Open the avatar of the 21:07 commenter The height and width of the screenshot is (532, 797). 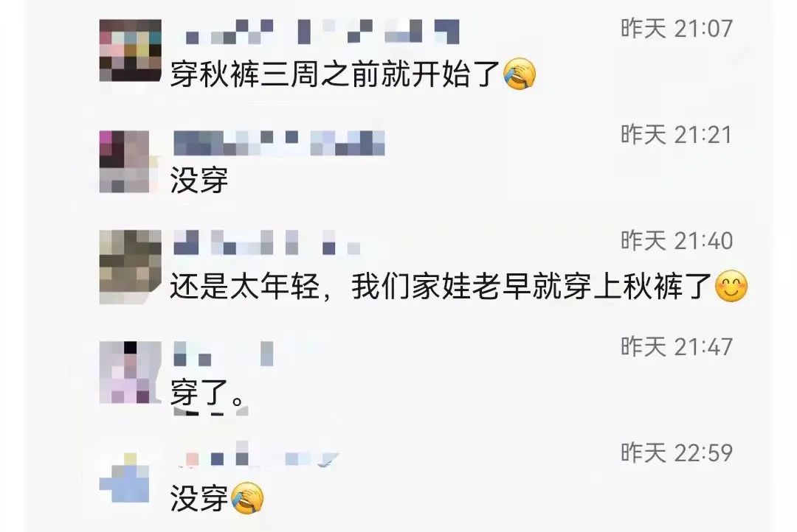(x=130, y=51)
